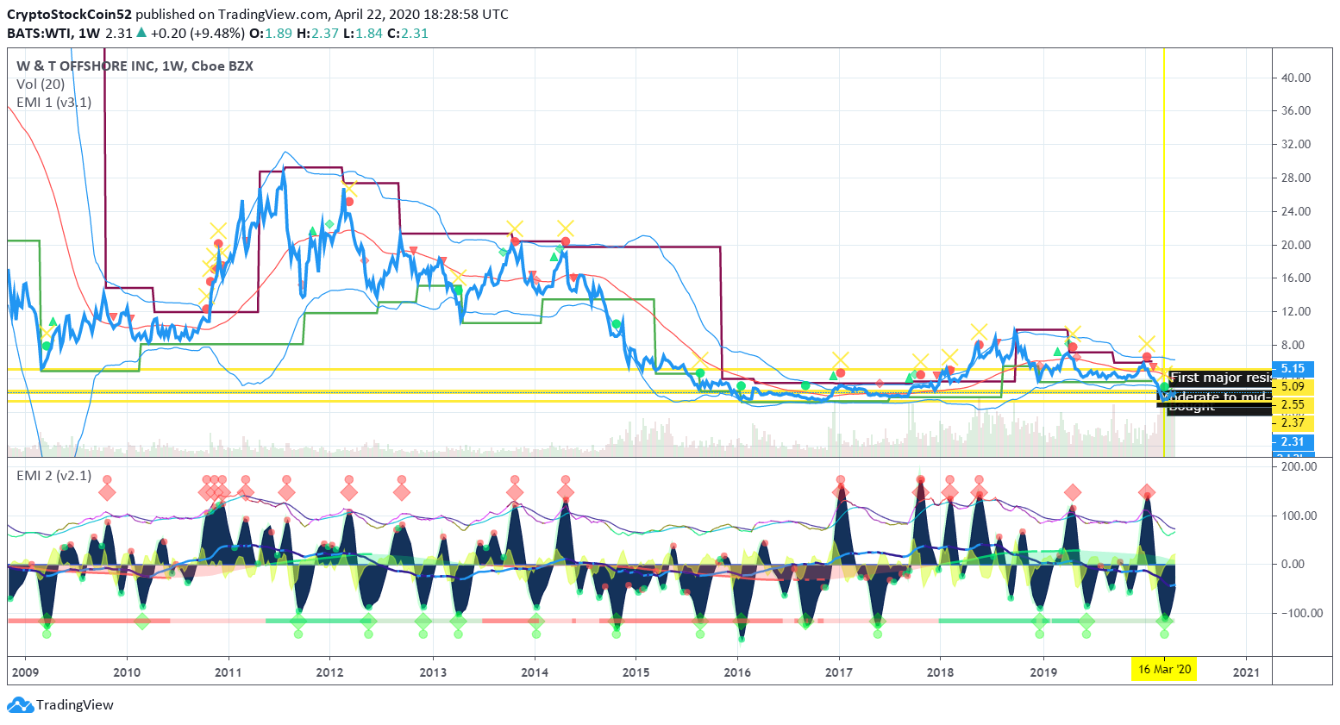
Task: Click the L:1.84 low value
Action: pos(362,34)
